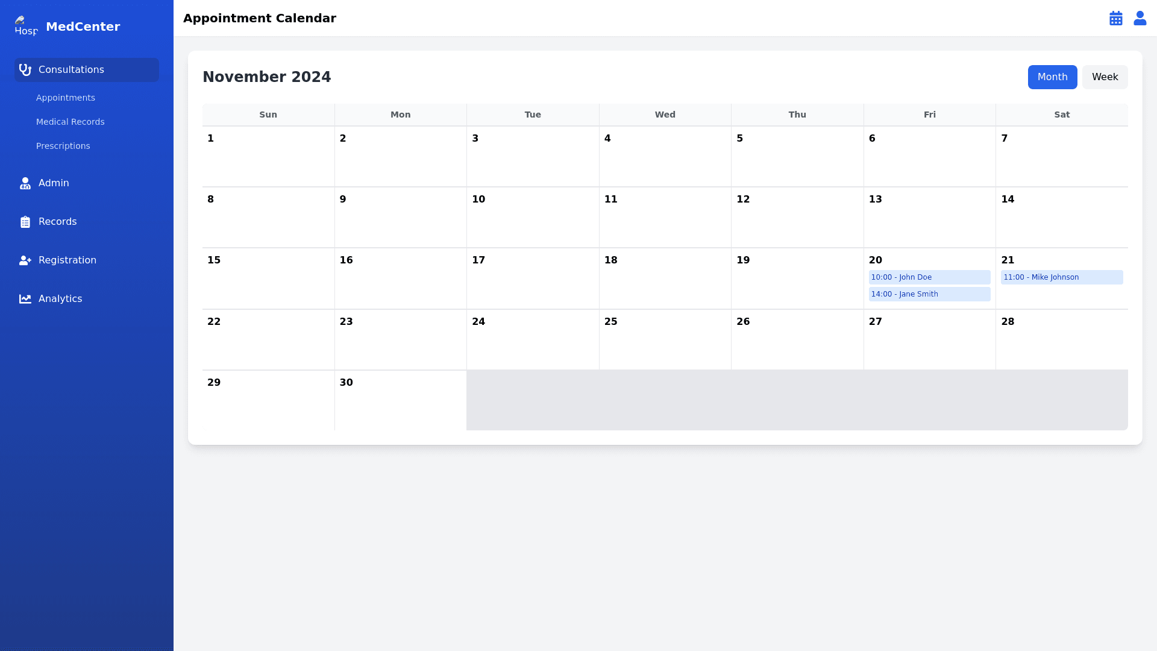This screenshot has width=1157, height=651.
Task: Expand the Analytics sidebar section
Action: (x=87, y=299)
